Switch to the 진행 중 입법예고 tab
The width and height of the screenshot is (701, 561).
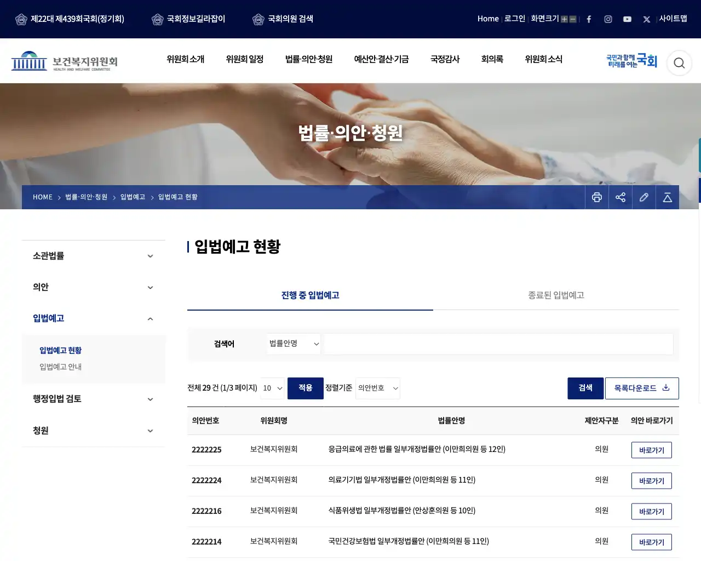[310, 295]
